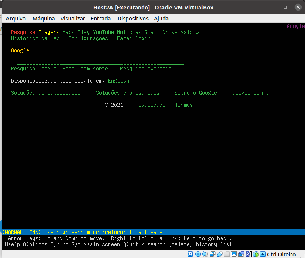Click the yellow Google heading text
This screenshot has height=258, width=305.
pyautogui.click(x=20, y=51)
